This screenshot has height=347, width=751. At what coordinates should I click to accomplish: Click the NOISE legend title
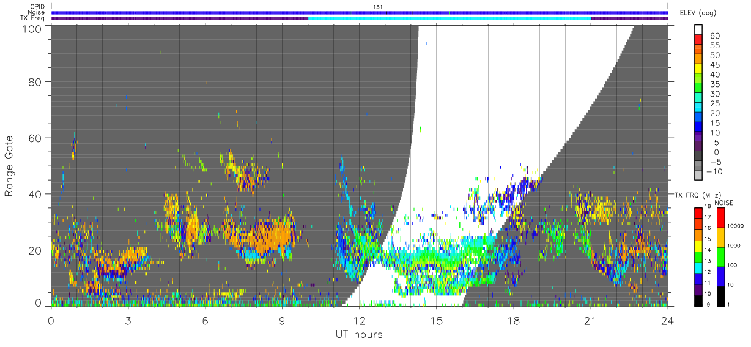[725, 203]
